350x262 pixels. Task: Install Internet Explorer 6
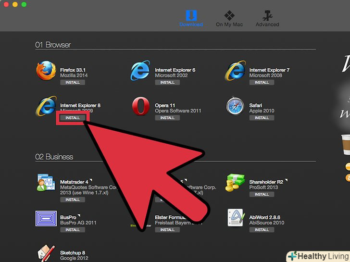(167, 82)
